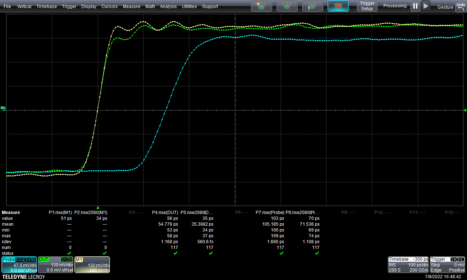Click the DC50 label in the DUT box
The image size is (467, 280).
tap(67, 259)
